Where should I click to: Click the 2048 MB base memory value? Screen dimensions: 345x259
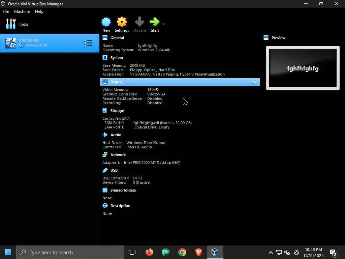137,65
